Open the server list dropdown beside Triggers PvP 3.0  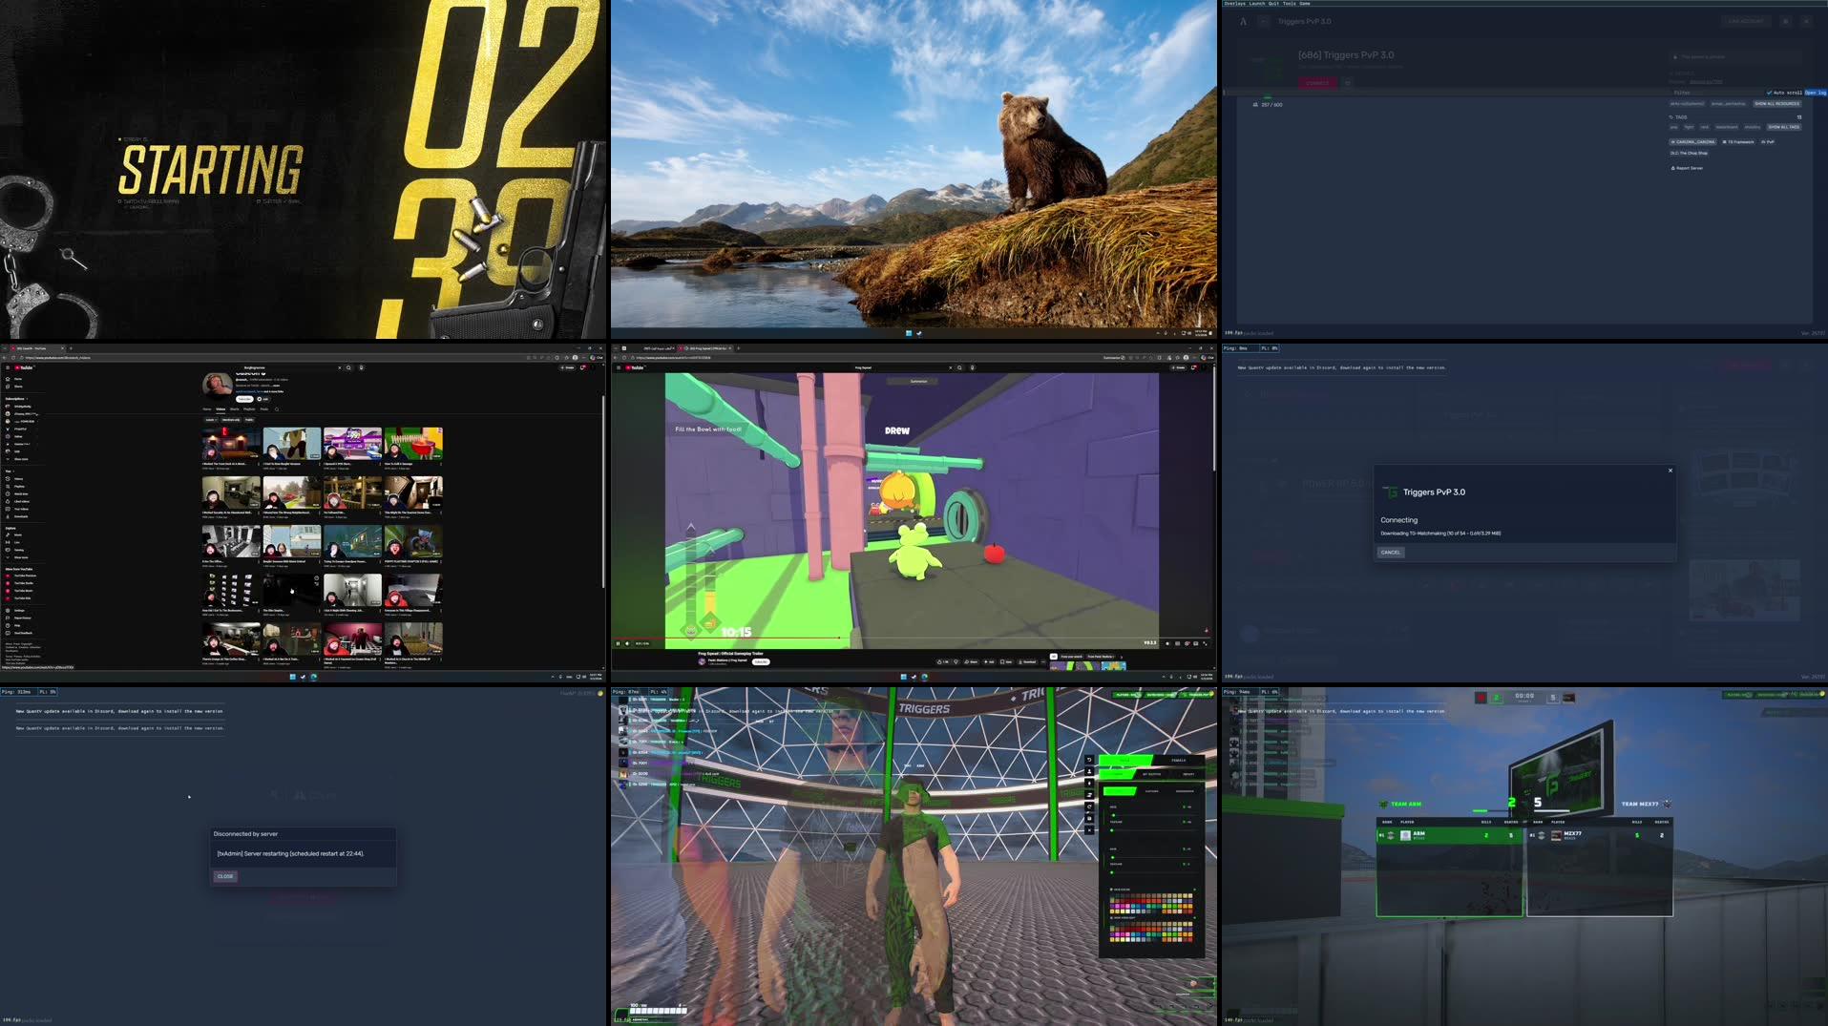pos(1264,21)
